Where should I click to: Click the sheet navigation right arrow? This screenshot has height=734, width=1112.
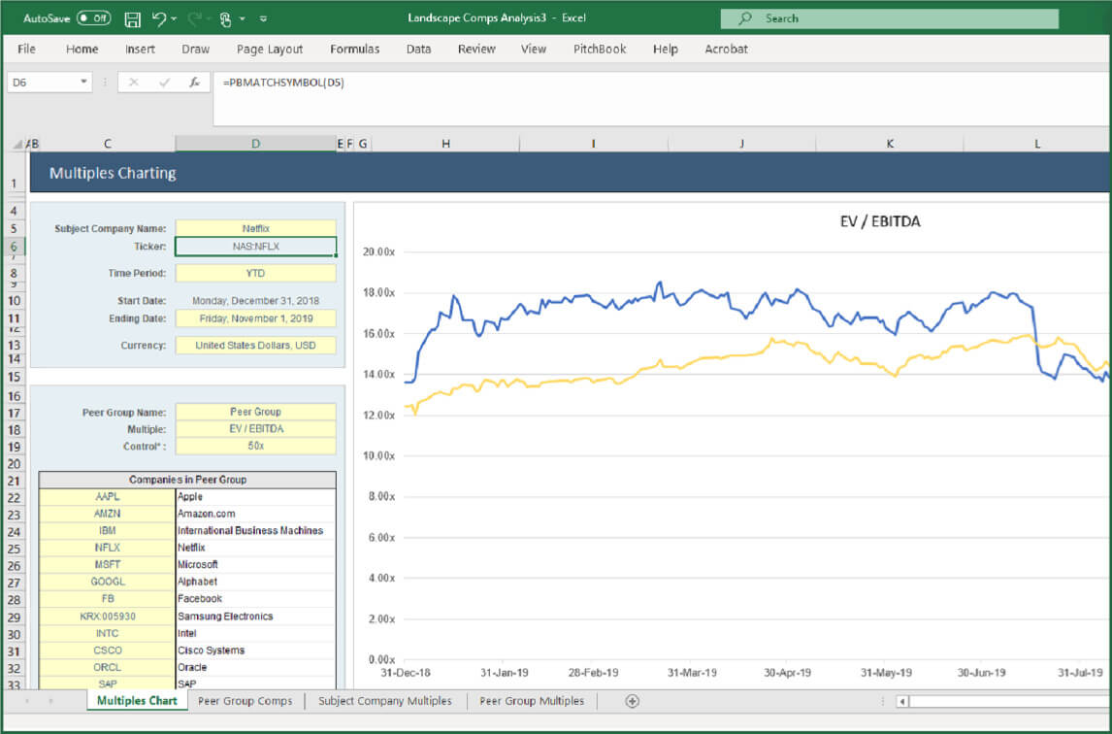coord(49,701)
